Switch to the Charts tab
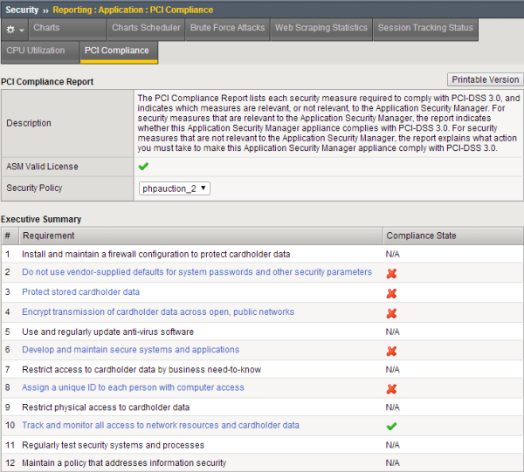This screenshot has height=472, width=524. pos(46,28)
